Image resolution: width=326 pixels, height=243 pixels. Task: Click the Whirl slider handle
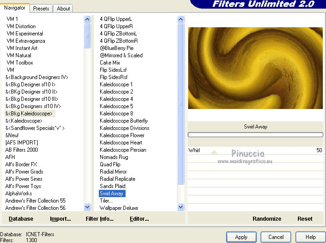coord(214,152)
